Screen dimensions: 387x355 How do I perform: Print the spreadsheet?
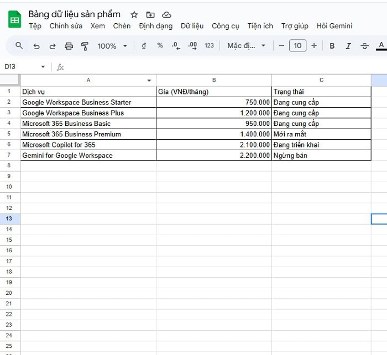(69, 46)
